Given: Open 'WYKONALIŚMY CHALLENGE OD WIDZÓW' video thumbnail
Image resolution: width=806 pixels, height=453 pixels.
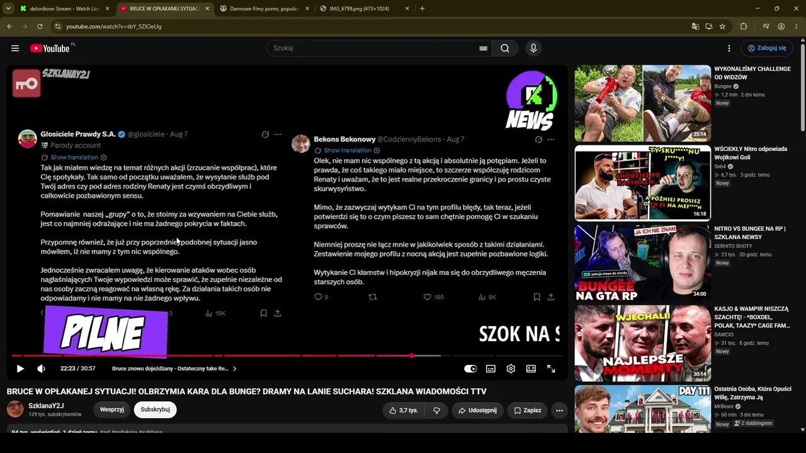Looking at the screenshot, I should (643, 103).
